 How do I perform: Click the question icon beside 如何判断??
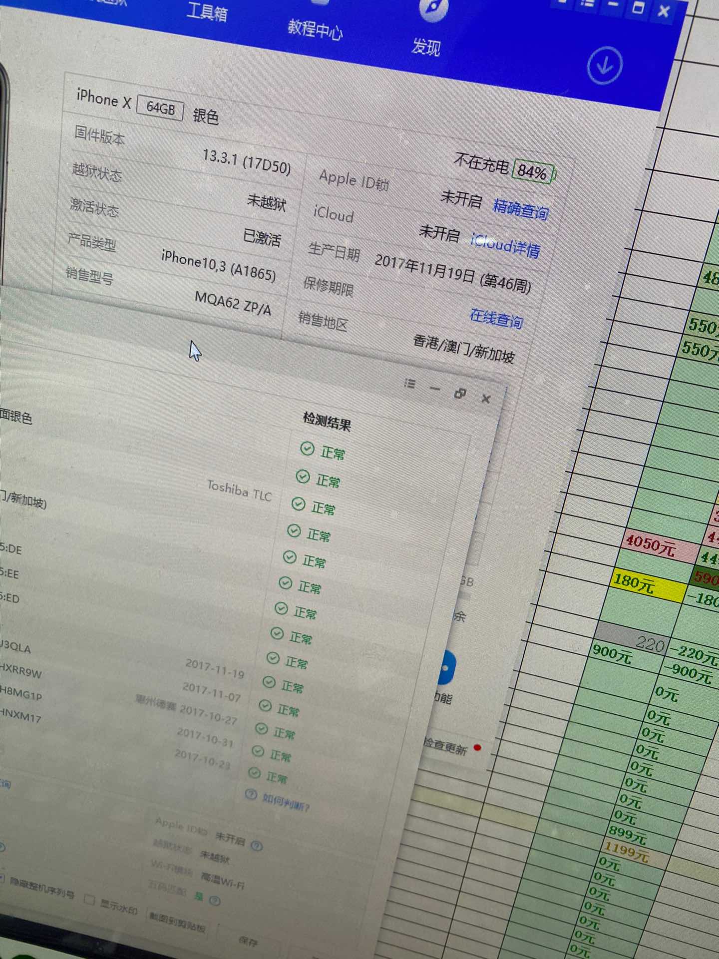click(251, 795)
